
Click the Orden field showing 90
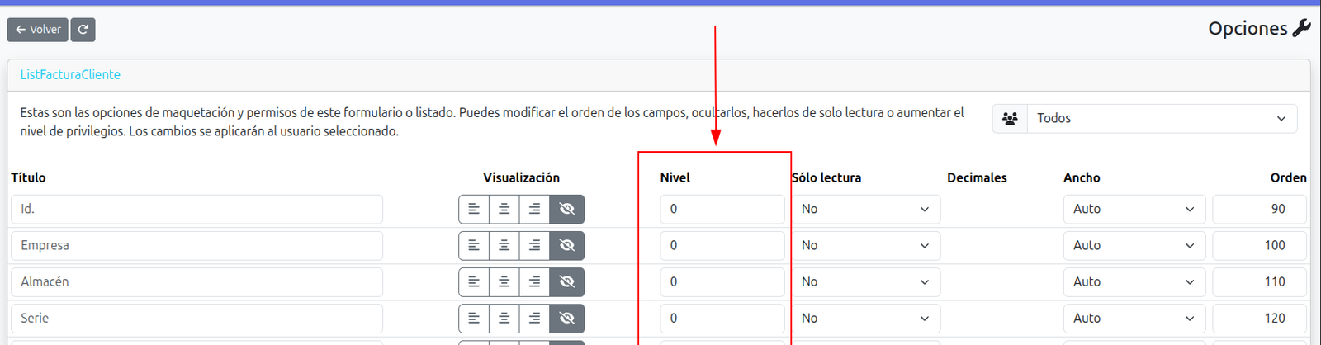pyautogui.click(x=1260, y=209)
